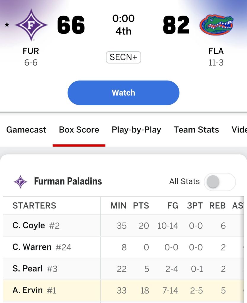Open player A. Ervin #1
247x303 pixels.
(34, 291)
